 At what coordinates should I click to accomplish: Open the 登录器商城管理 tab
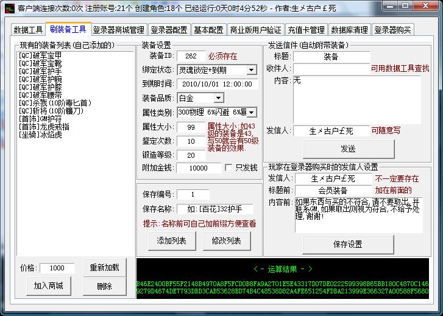[118, 30]
